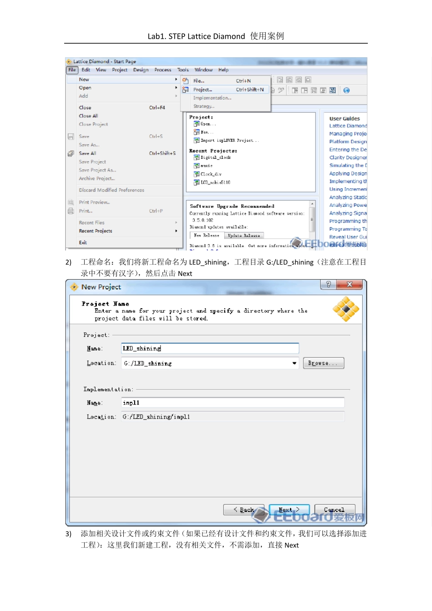Click the project Name field containing LED_shining

(x=210, y=349)
